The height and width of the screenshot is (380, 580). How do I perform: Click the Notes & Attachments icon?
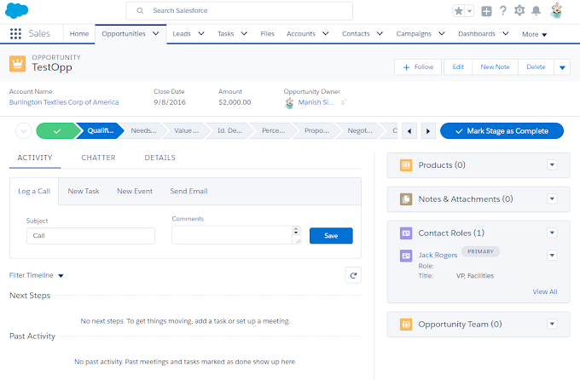click(x=406, y=199)
